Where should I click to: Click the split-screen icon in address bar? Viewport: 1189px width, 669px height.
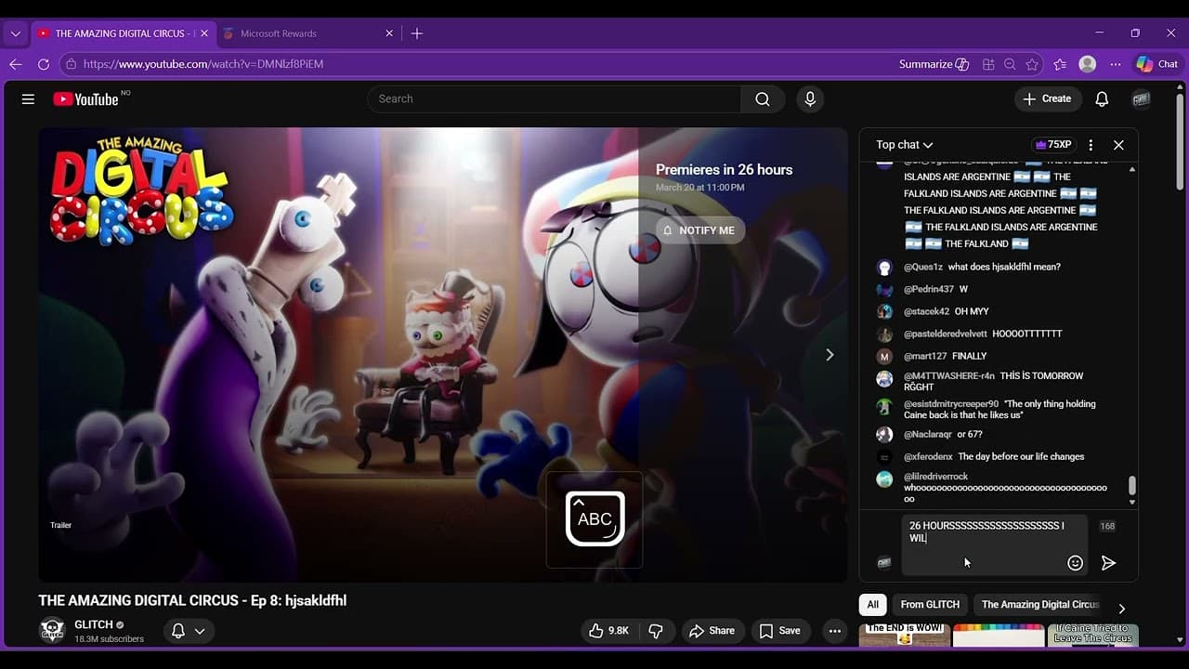pyautogui.click(x=988, y=64)
